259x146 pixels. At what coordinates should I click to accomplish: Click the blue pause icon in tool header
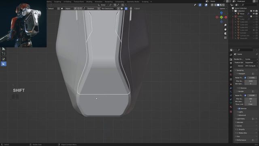coord(126,9)
